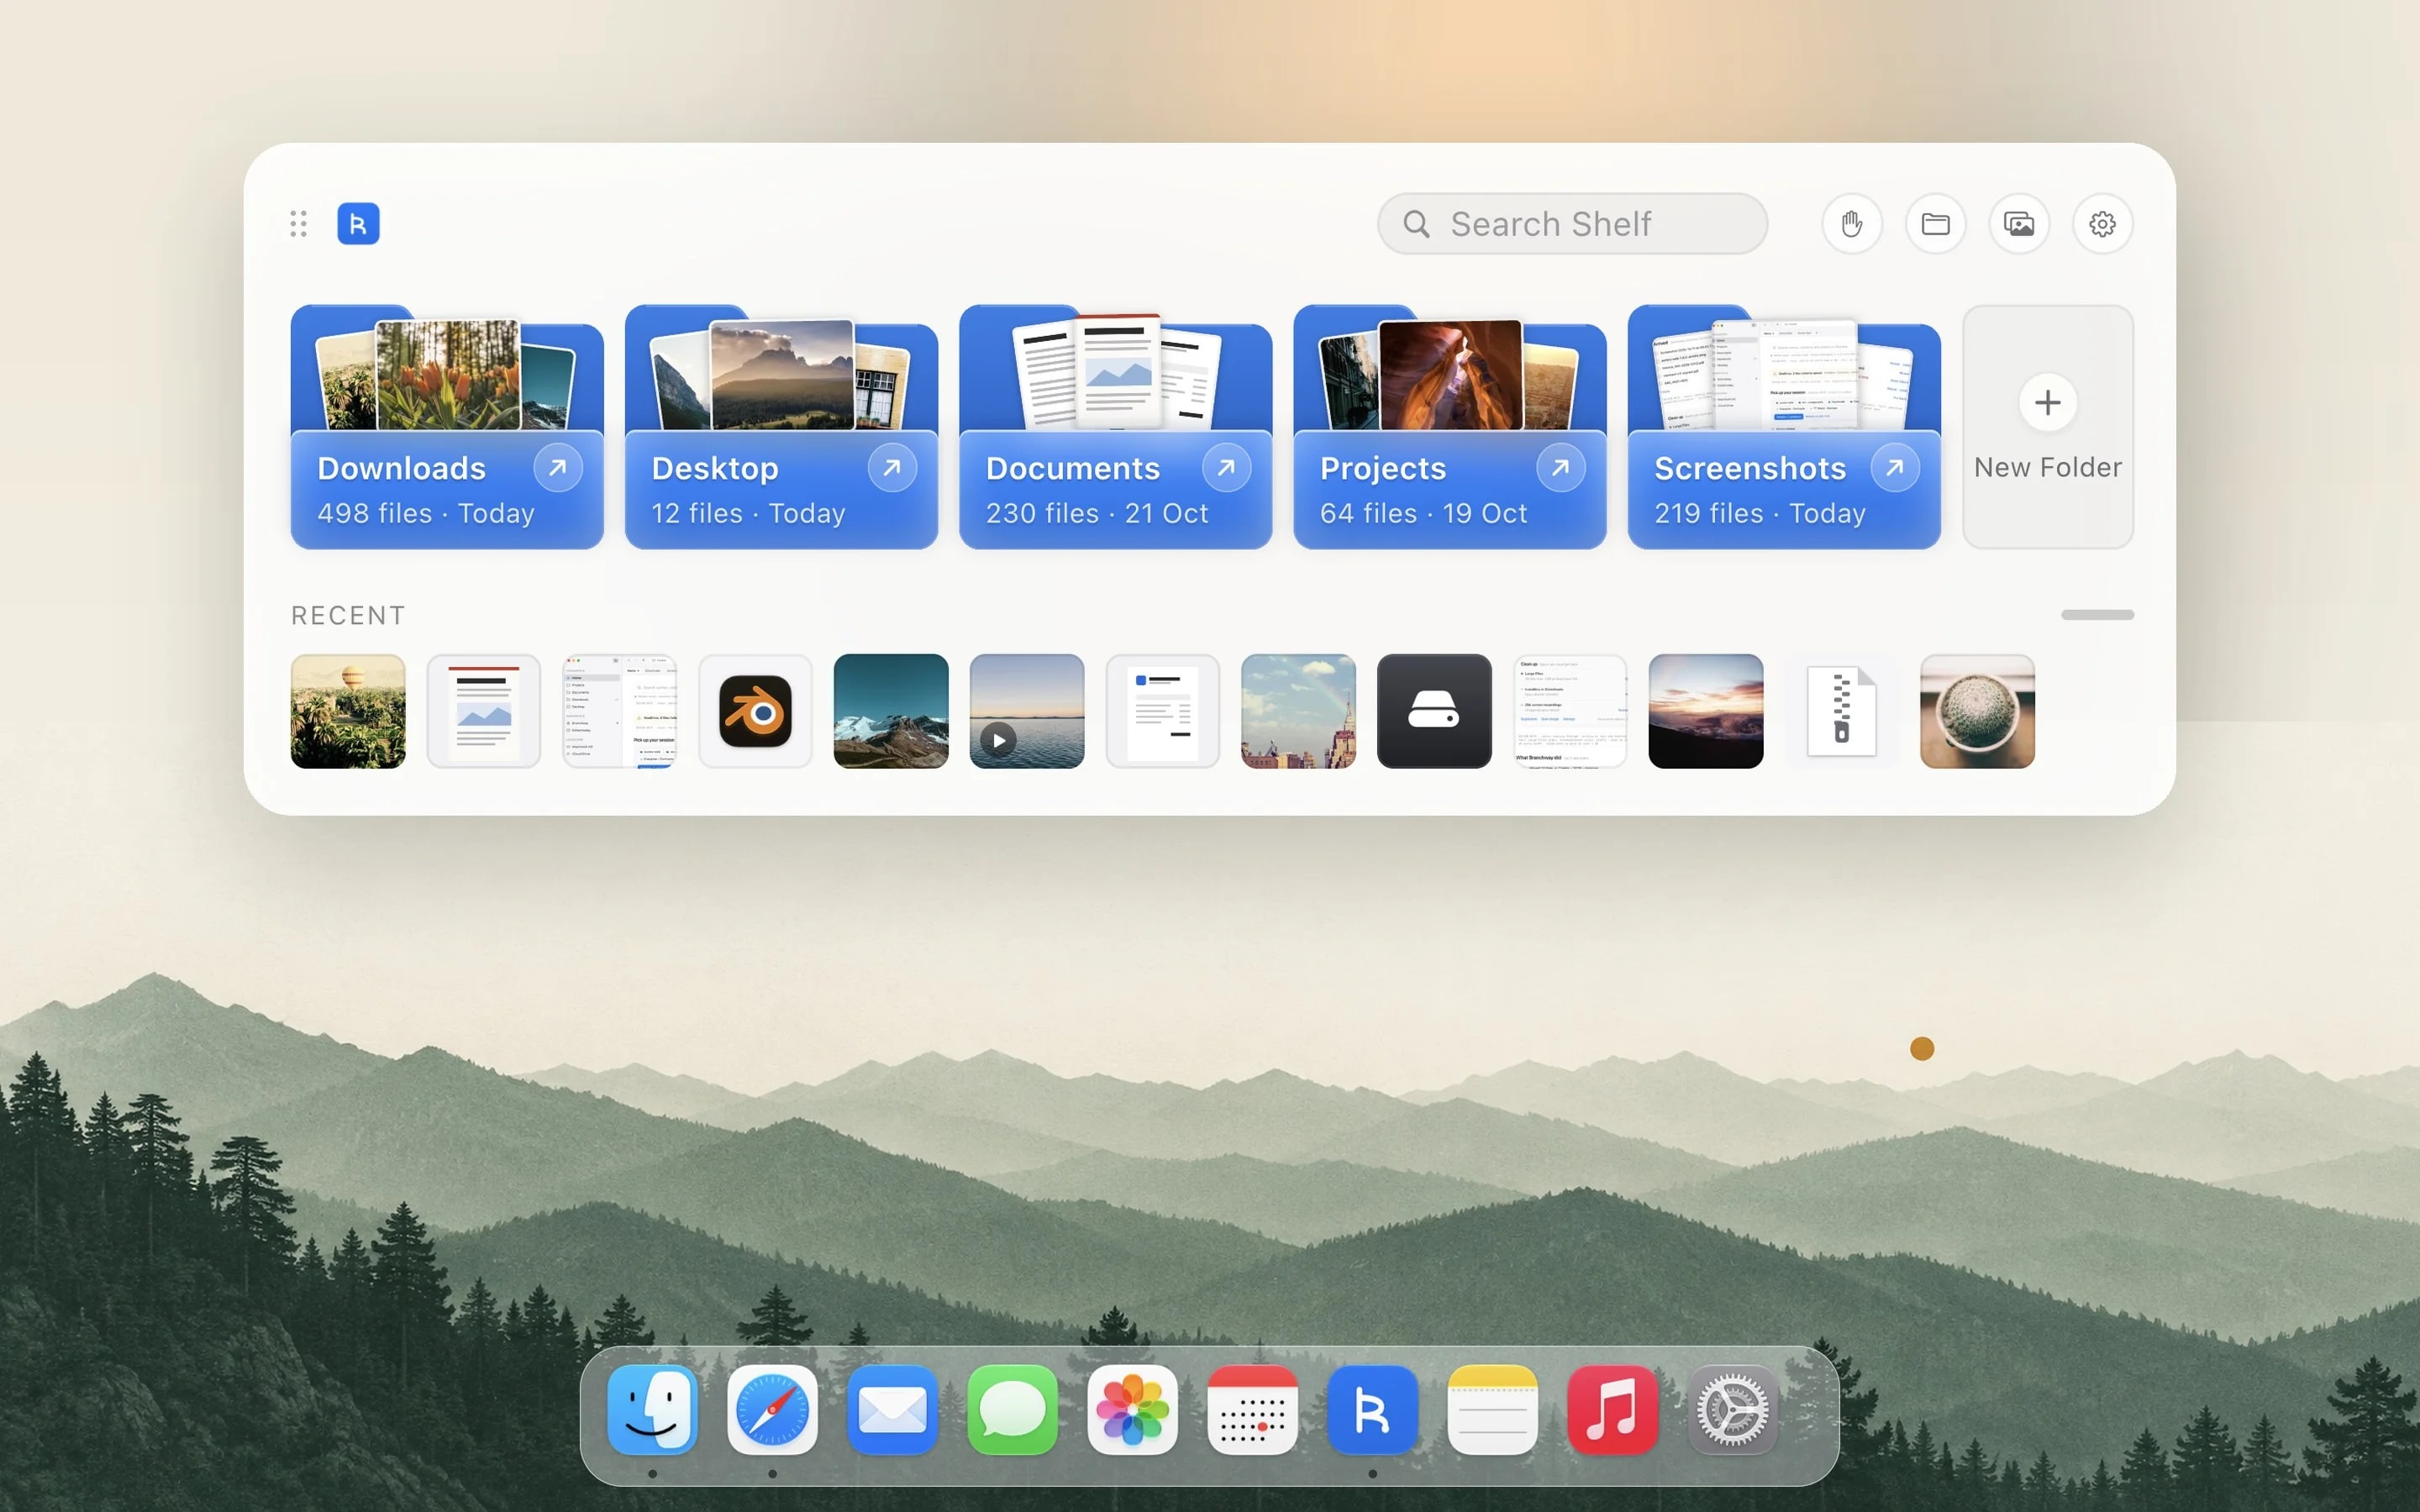Open Finder from the Dock
This screenshot has height=1512, width=2420.
pos(652,1410)
